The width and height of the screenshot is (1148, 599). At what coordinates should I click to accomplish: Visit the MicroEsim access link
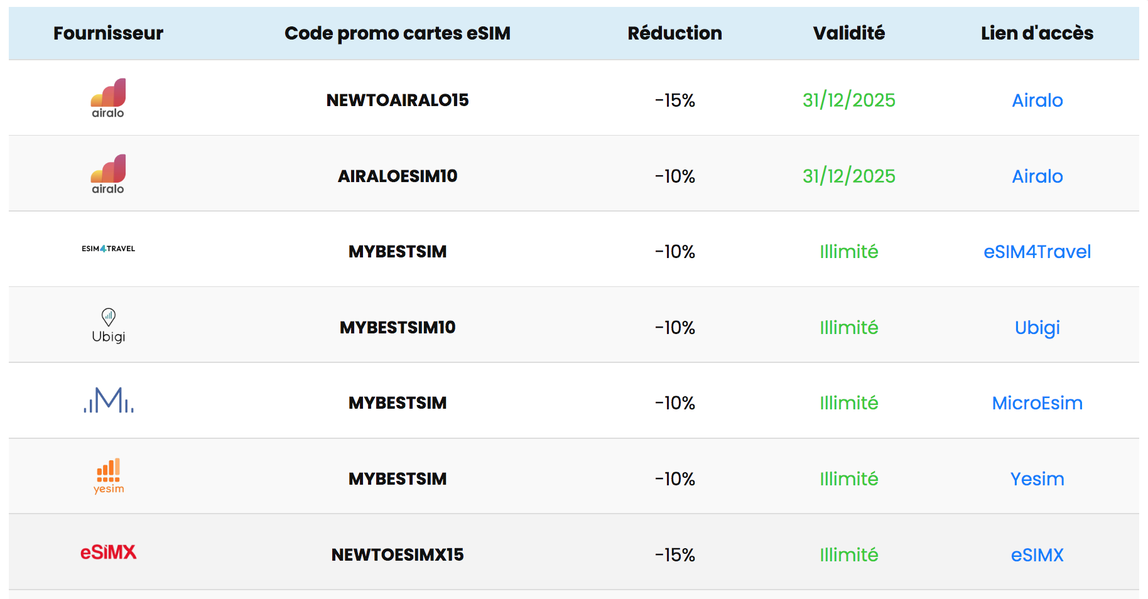pyautogui.click(x=1037, y=403)
